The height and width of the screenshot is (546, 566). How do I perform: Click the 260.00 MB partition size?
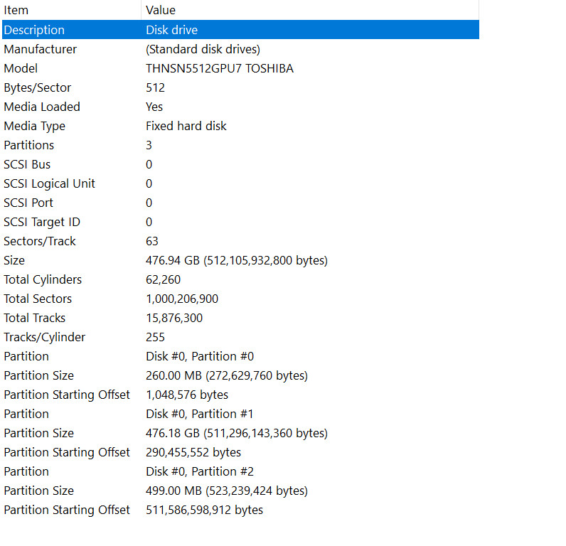(227, 375)
